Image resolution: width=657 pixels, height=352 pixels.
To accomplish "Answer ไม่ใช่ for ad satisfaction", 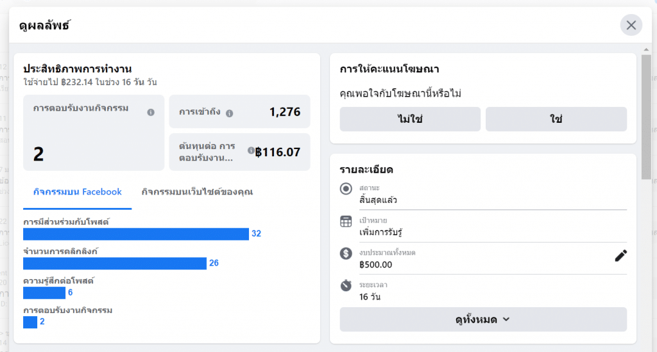I will [x=410, y=119].
